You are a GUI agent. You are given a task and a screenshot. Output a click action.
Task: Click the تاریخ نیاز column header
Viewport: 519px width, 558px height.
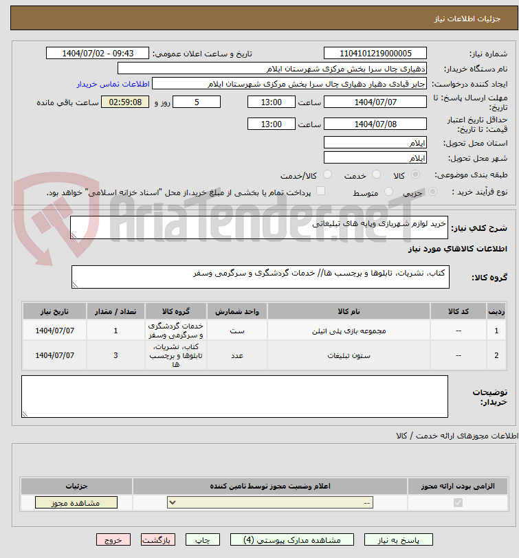click(54, 311)
